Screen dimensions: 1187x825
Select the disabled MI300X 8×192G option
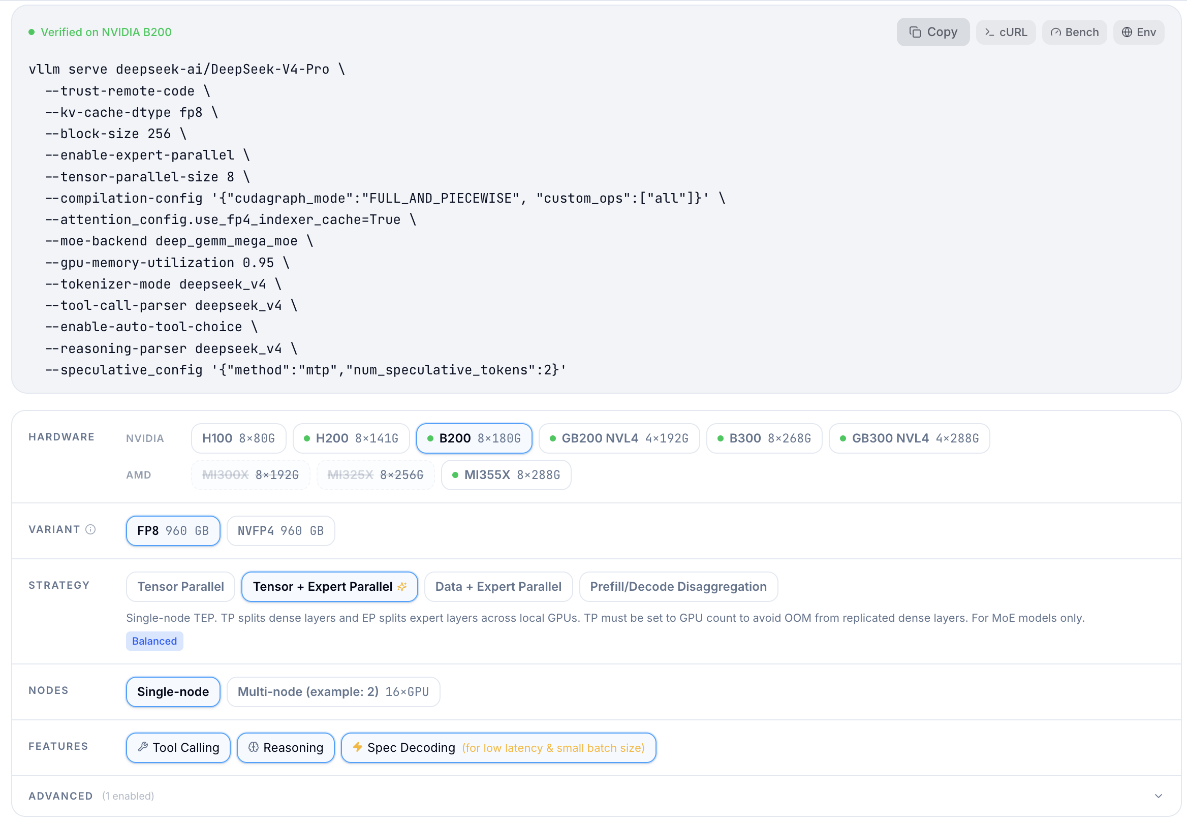pos(250,475)
